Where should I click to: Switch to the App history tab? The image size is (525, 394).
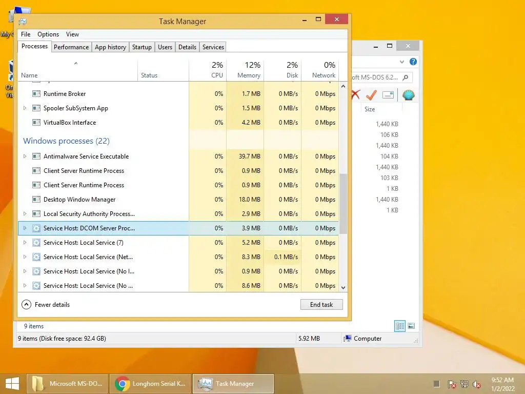click(111, 47)
